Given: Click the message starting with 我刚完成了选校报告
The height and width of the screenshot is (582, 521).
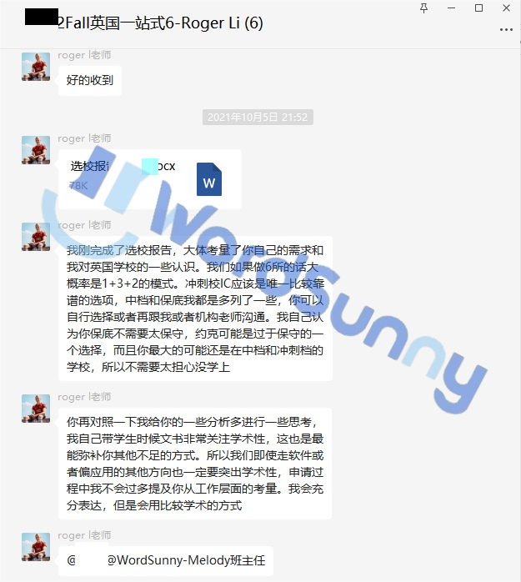Looking at the screenshot, I should 195,309.
